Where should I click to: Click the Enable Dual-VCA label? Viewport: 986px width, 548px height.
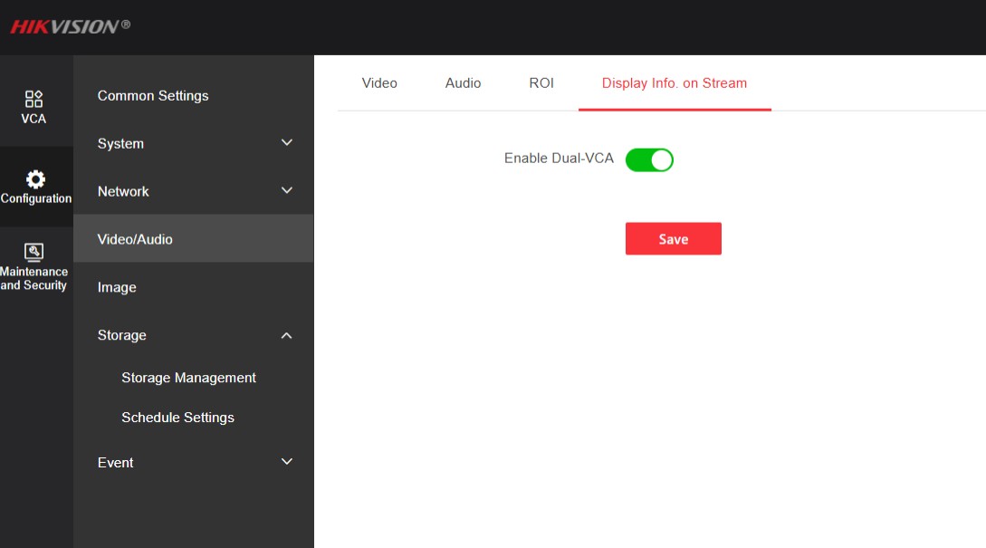click(559, 159)
